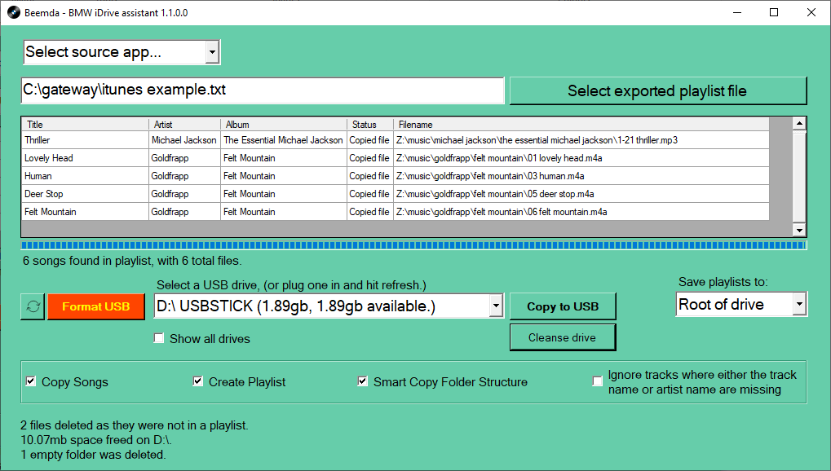Click Goldfrapp artist in Deer Stop row
This screenshot has height=471, width=831.
click(x=184, y=194)
